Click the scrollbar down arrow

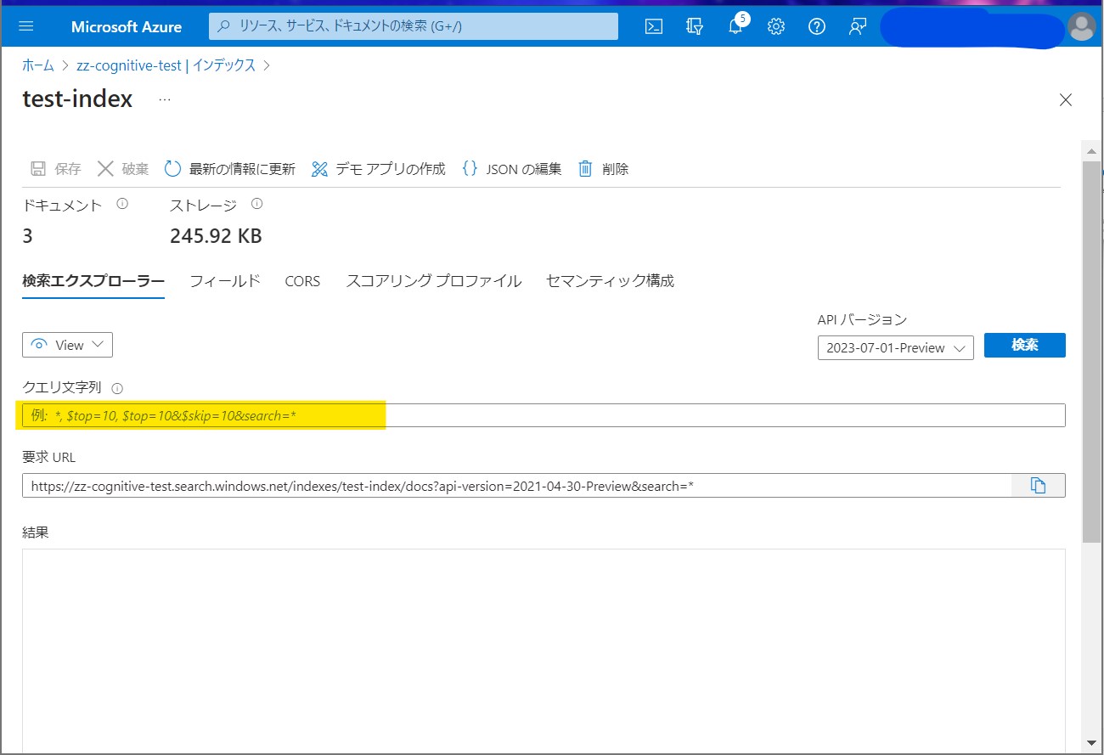point(1091,742)
